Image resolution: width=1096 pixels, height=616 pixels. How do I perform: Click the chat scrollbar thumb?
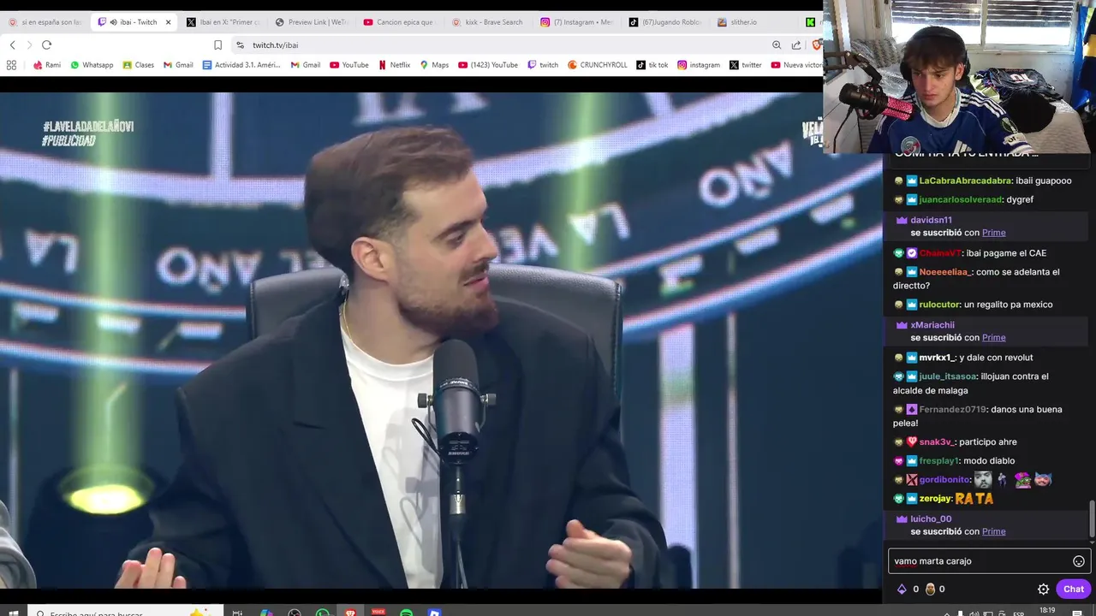1091,519
